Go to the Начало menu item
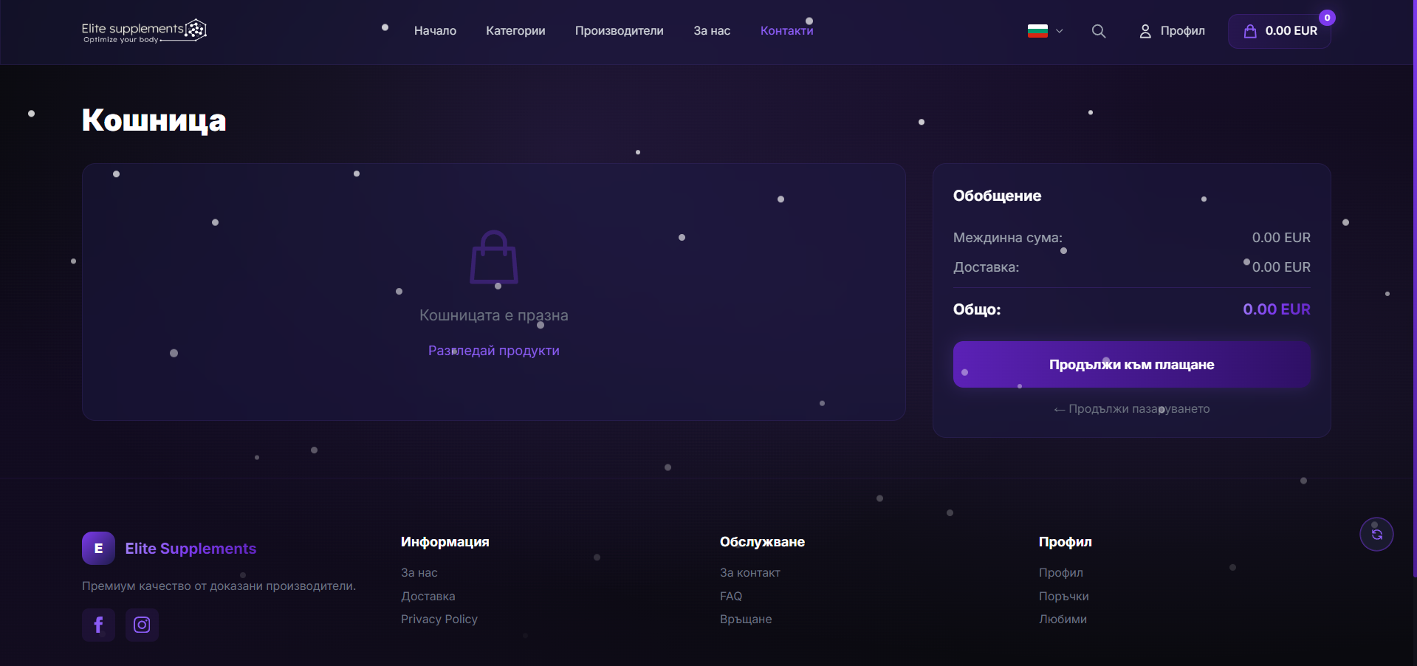1417x666 pixels. click(435, 31)
